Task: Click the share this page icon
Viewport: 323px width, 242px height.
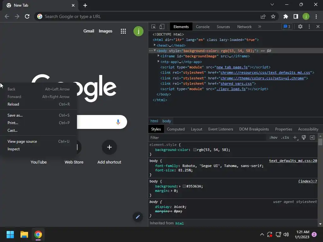Action: coord(263,16)
